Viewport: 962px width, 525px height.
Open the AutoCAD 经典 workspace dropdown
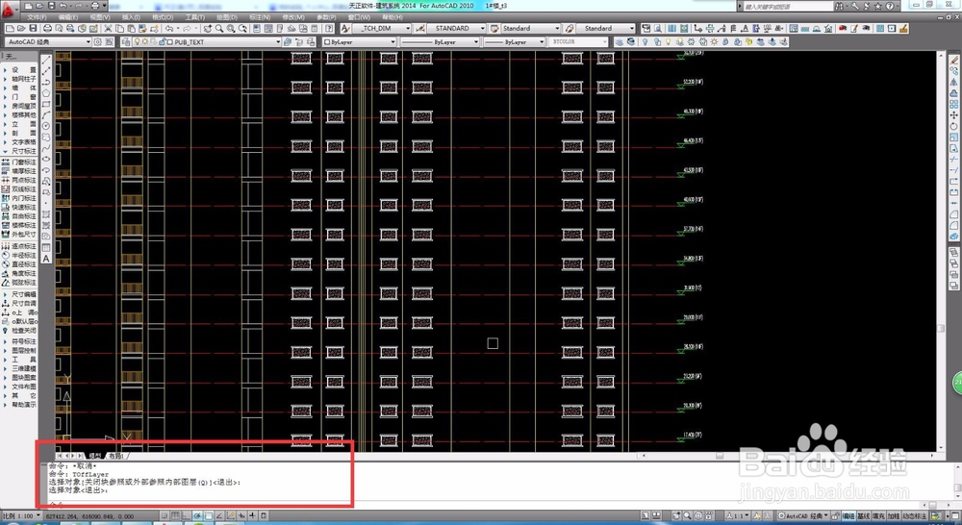(88, 41)
